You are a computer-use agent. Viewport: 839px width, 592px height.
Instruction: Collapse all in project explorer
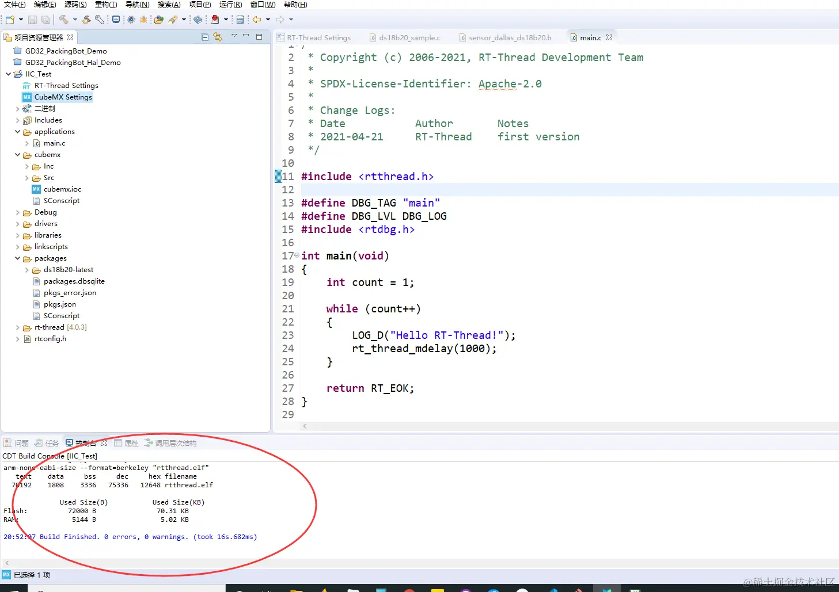point(205,37)
